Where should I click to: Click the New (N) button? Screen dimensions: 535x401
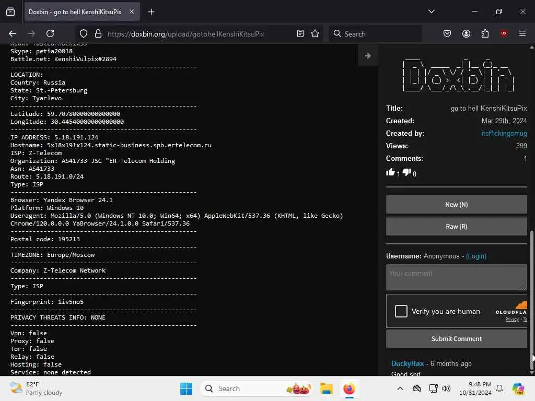pos(456,205)
